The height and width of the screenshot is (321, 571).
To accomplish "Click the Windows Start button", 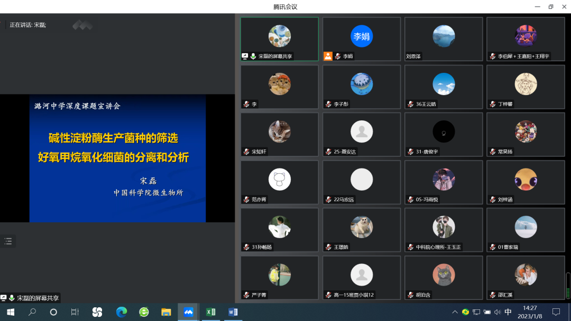I will tap(11, 312).
